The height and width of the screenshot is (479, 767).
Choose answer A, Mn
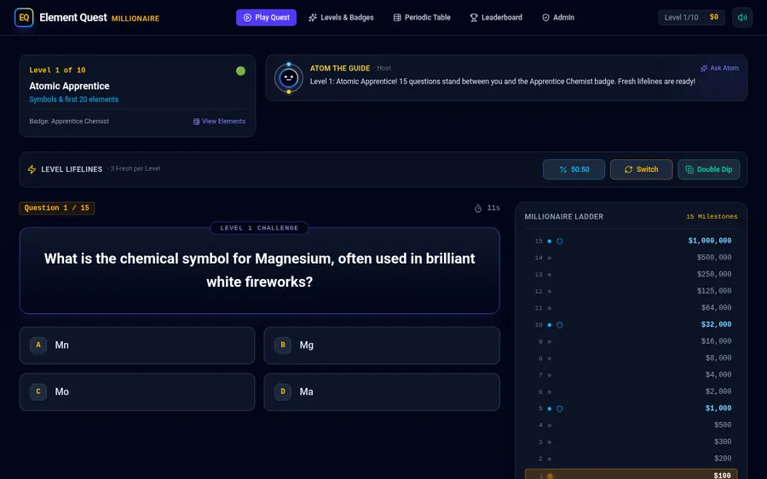click(137, 345)
